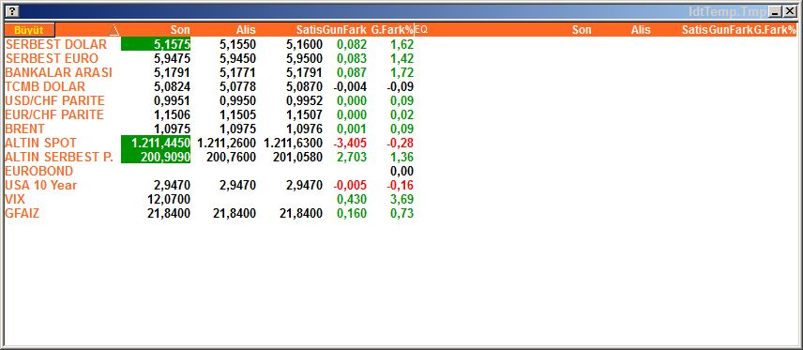
Task: Click GFAIZ GunFark value 0,160
Action: pos(352,213)
